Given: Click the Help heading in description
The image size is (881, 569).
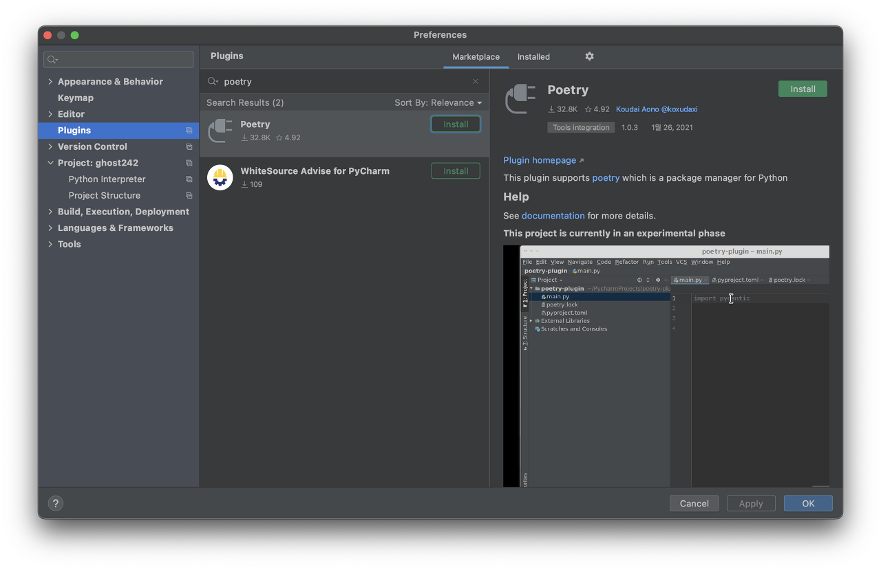Looking at the screenshot, I should pyautogui.click(x=516, y=197).
